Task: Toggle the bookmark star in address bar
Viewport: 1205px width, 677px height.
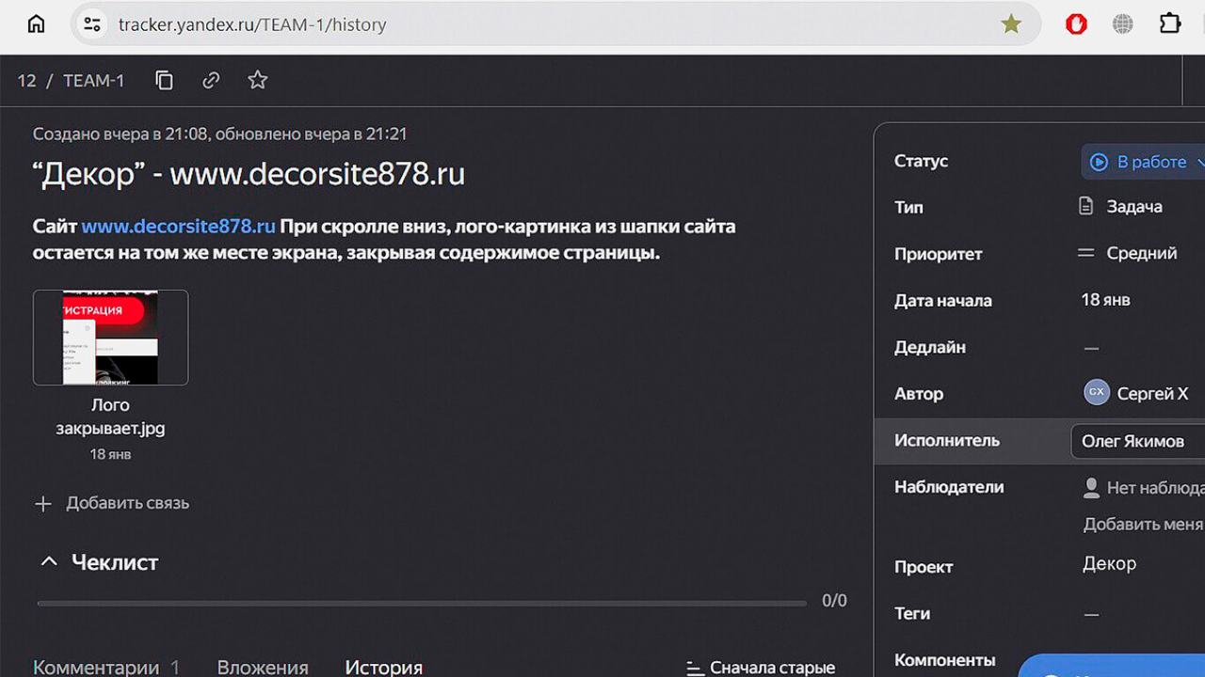Action: tap(1011, 24)
